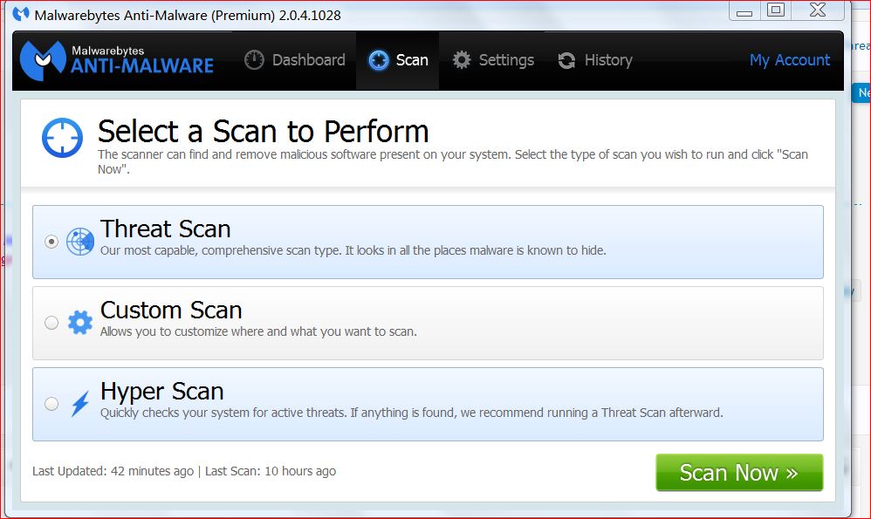This screenshot has width=871, height=519.
Task: Select the Threat Scan radio button
Action: point(51,242)
